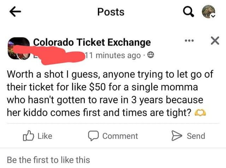226x168 pixels.
Task: Open the three-dot post options menu
Action: 189,41
